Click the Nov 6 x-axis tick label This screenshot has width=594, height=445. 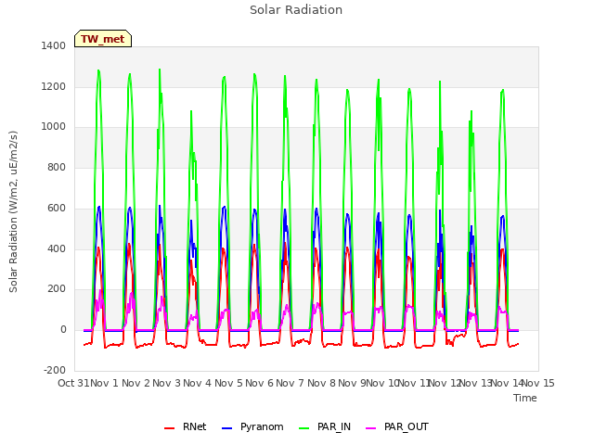click(x=260, y=383)
